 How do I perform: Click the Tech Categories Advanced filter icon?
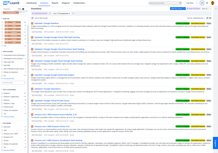click(2, 117)
